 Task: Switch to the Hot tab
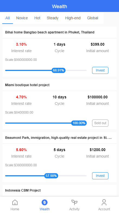(x=37, y=18)
